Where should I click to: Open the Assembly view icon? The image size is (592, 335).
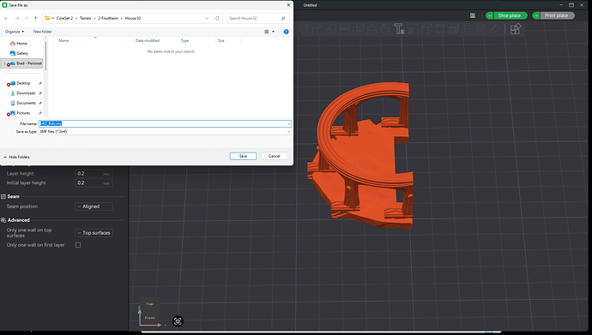[x=516, y=29]
